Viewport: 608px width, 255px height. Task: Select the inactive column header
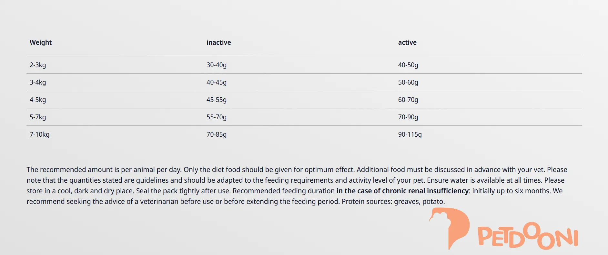(218, 42)
